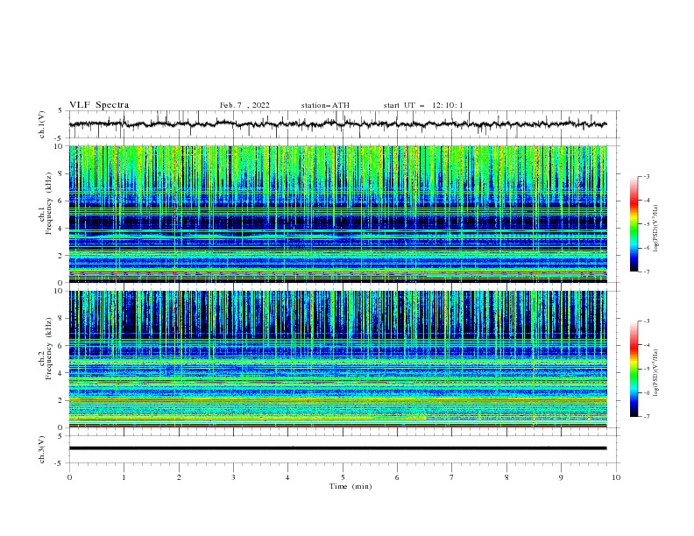Viewport: 694px width, 536px height.
Task: Click the ch.2 spectrogram colorbar
Action: 634,369
